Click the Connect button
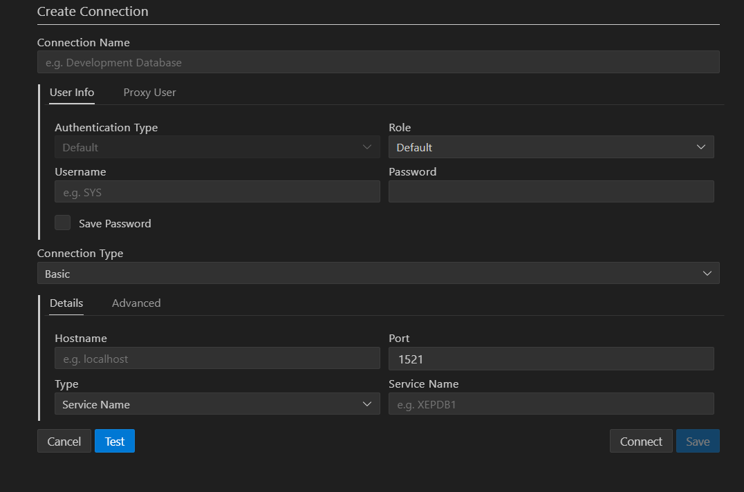The width and height of the screenshot is (744, 492). tap(641, 442)
